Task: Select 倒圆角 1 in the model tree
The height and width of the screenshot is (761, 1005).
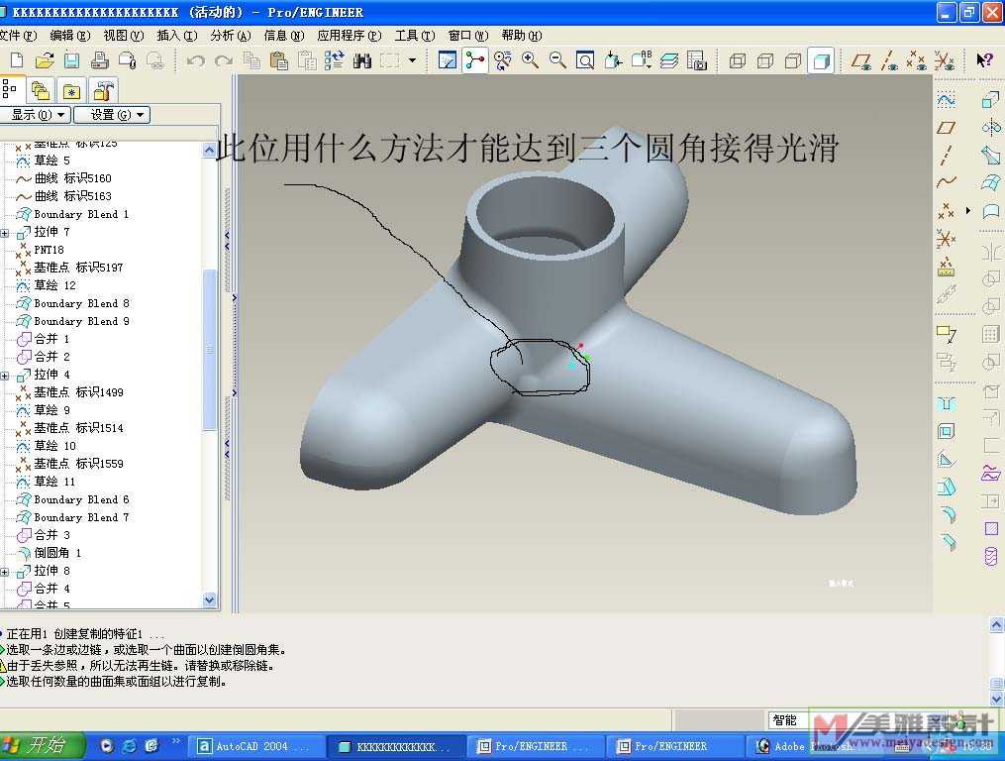Action: point(57,553)
